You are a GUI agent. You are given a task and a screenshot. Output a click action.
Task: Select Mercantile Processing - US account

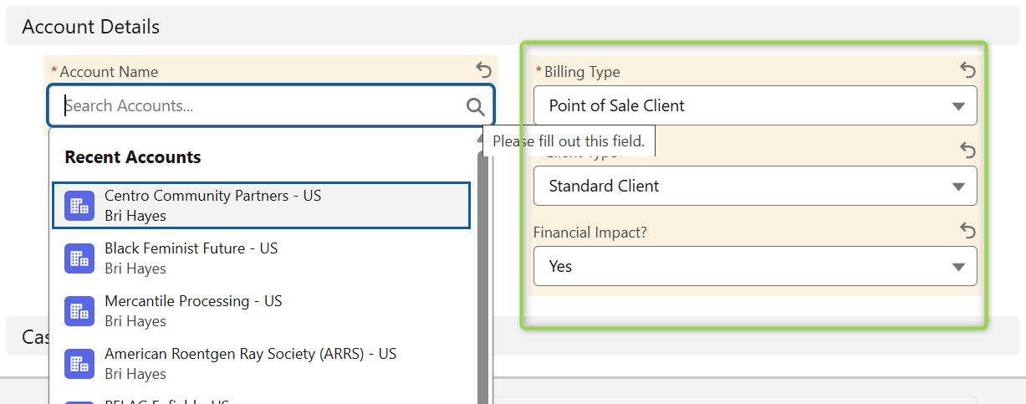[261, 311]
